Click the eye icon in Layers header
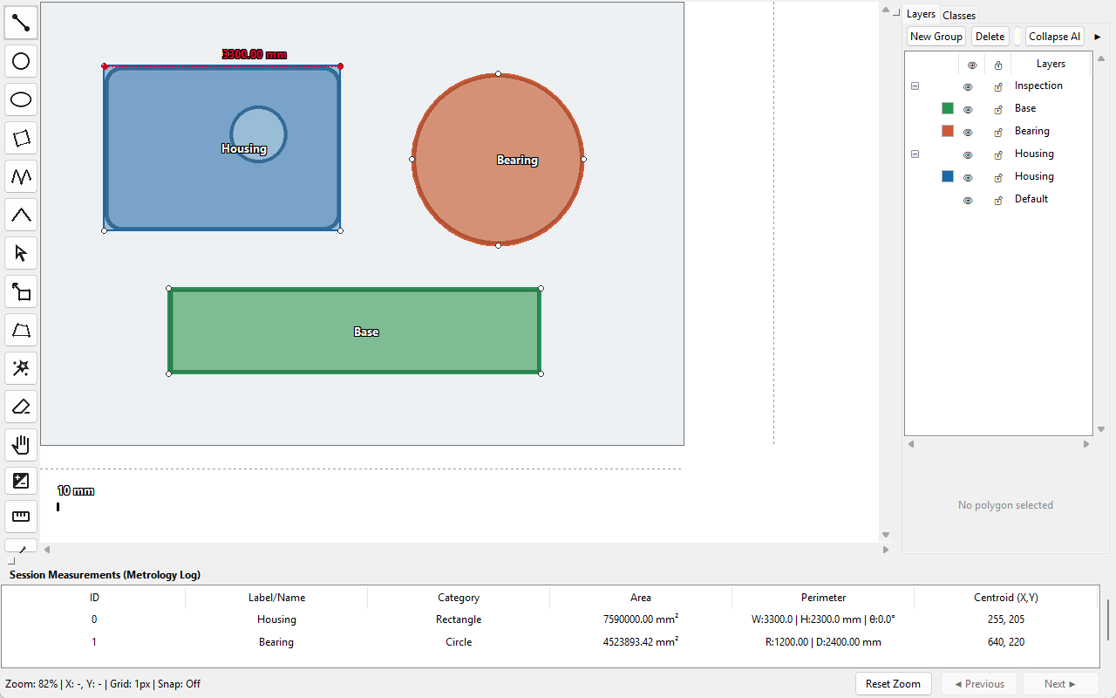Viewport: 1116px width, 698px height. click(972, 65)
